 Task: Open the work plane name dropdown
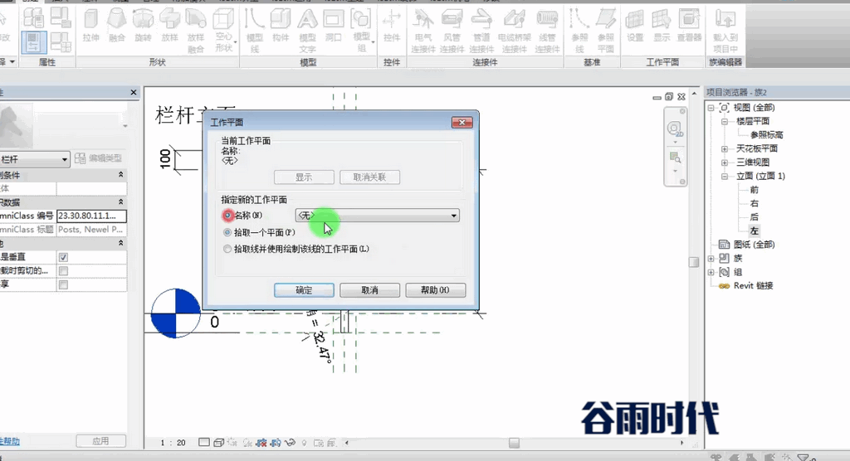[378, 216]
